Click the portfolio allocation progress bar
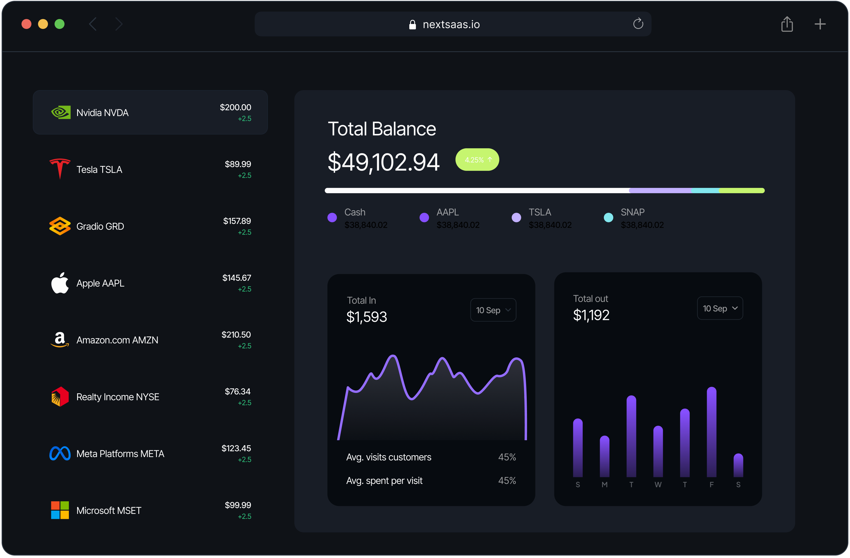The width and height of the screenshot is (850, 558). click(545, 190)
